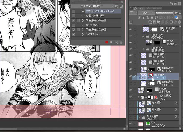Image resolution: width=183 pixels, height=132 pixels.
Task: Collapse the ※穴を埋める action
Action: (83, 25)
